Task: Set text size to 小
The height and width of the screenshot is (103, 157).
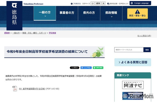Action: 93,4
